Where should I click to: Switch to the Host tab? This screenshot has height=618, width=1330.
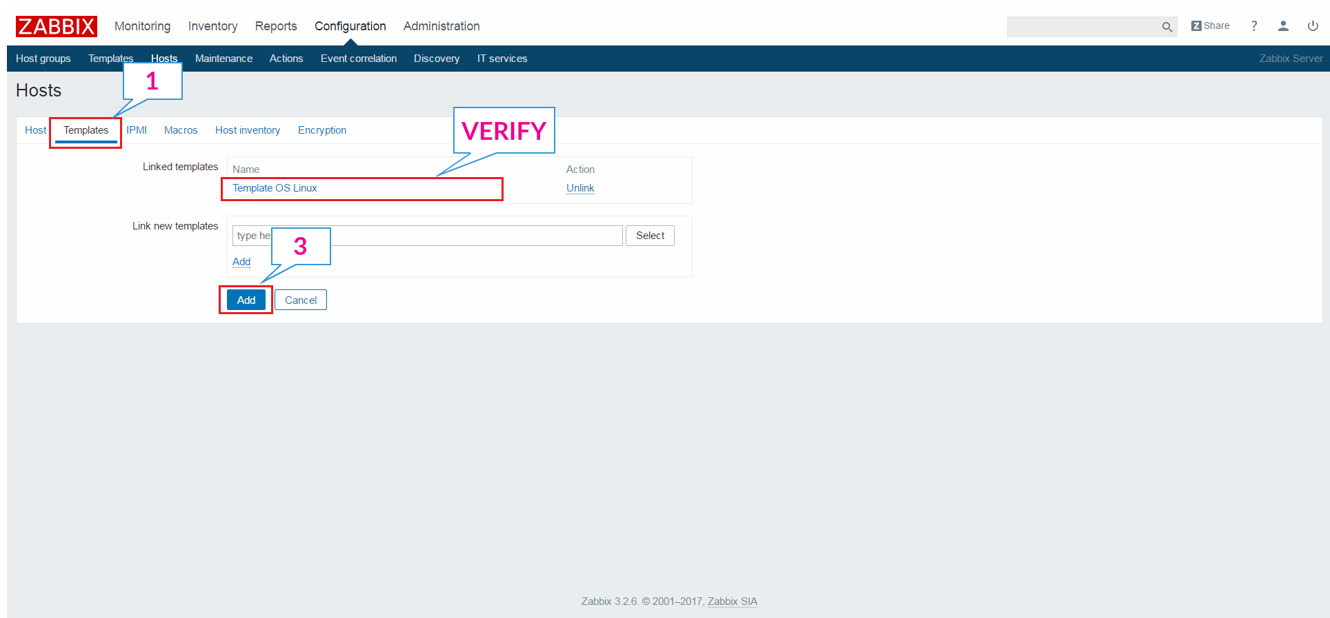coord(35,130)
